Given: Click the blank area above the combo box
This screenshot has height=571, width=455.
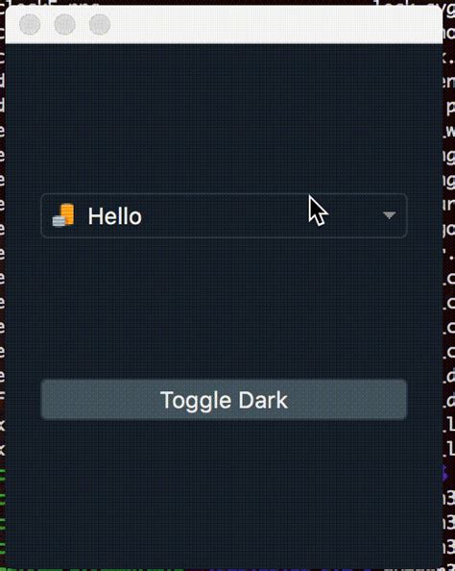Looking at the screenshot, I should pos(224,118).
